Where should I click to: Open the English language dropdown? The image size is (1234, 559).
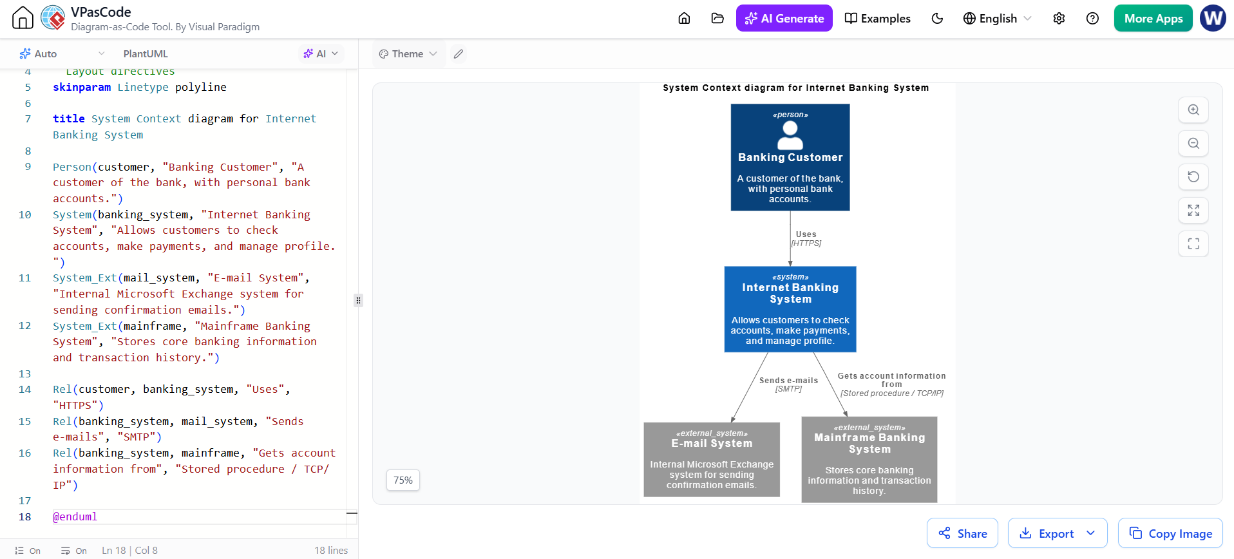(x=997, y=18)
